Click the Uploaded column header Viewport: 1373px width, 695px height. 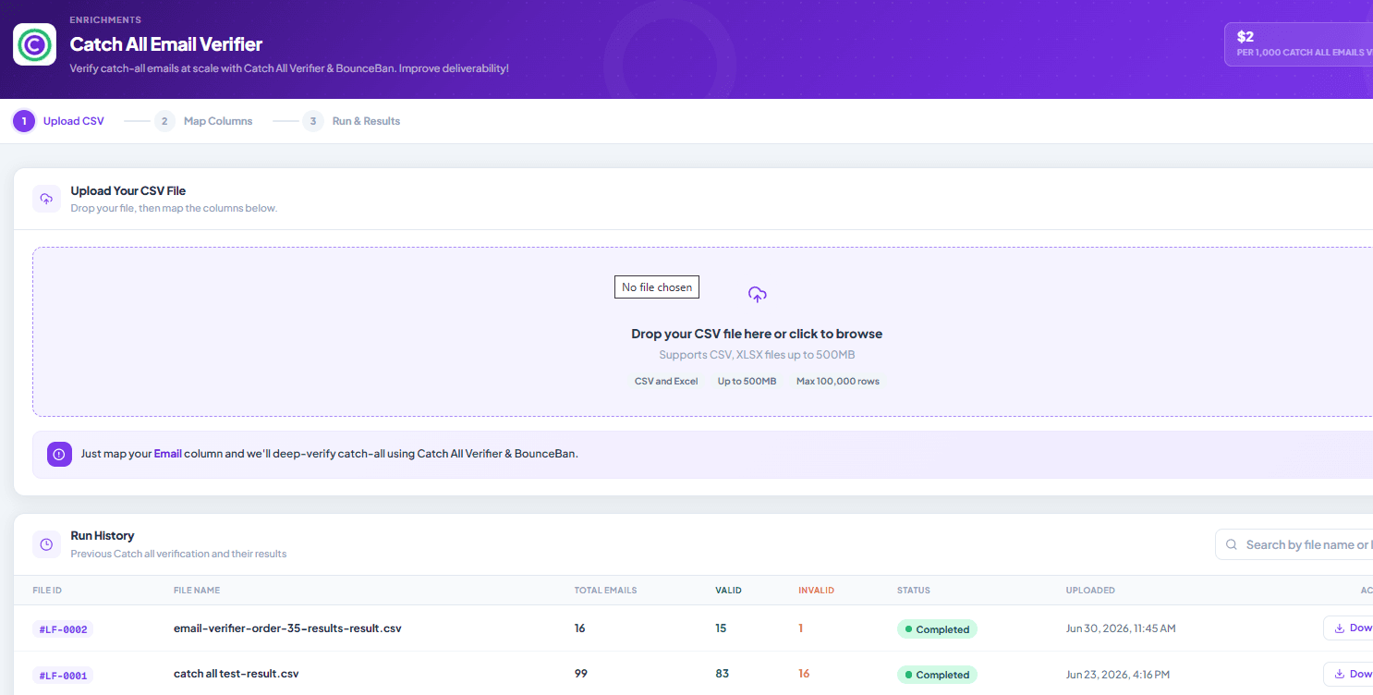[1090, 591]
